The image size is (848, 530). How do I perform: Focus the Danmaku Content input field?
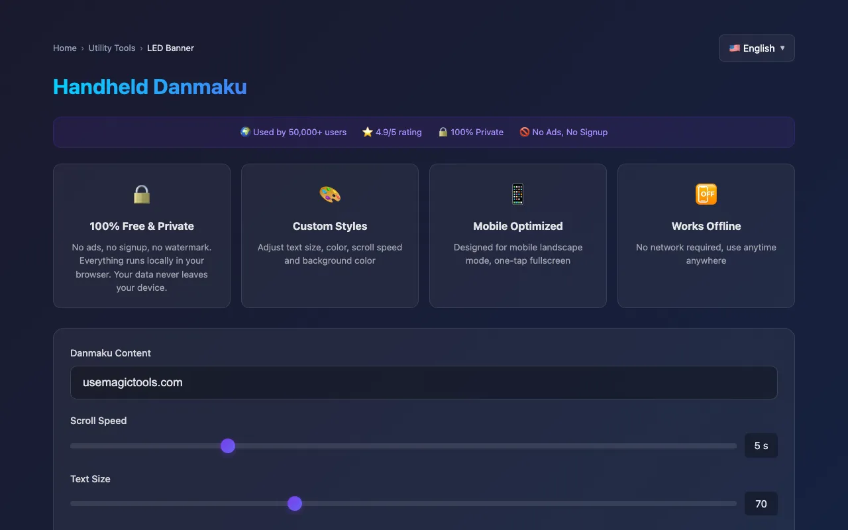[424, 382]
